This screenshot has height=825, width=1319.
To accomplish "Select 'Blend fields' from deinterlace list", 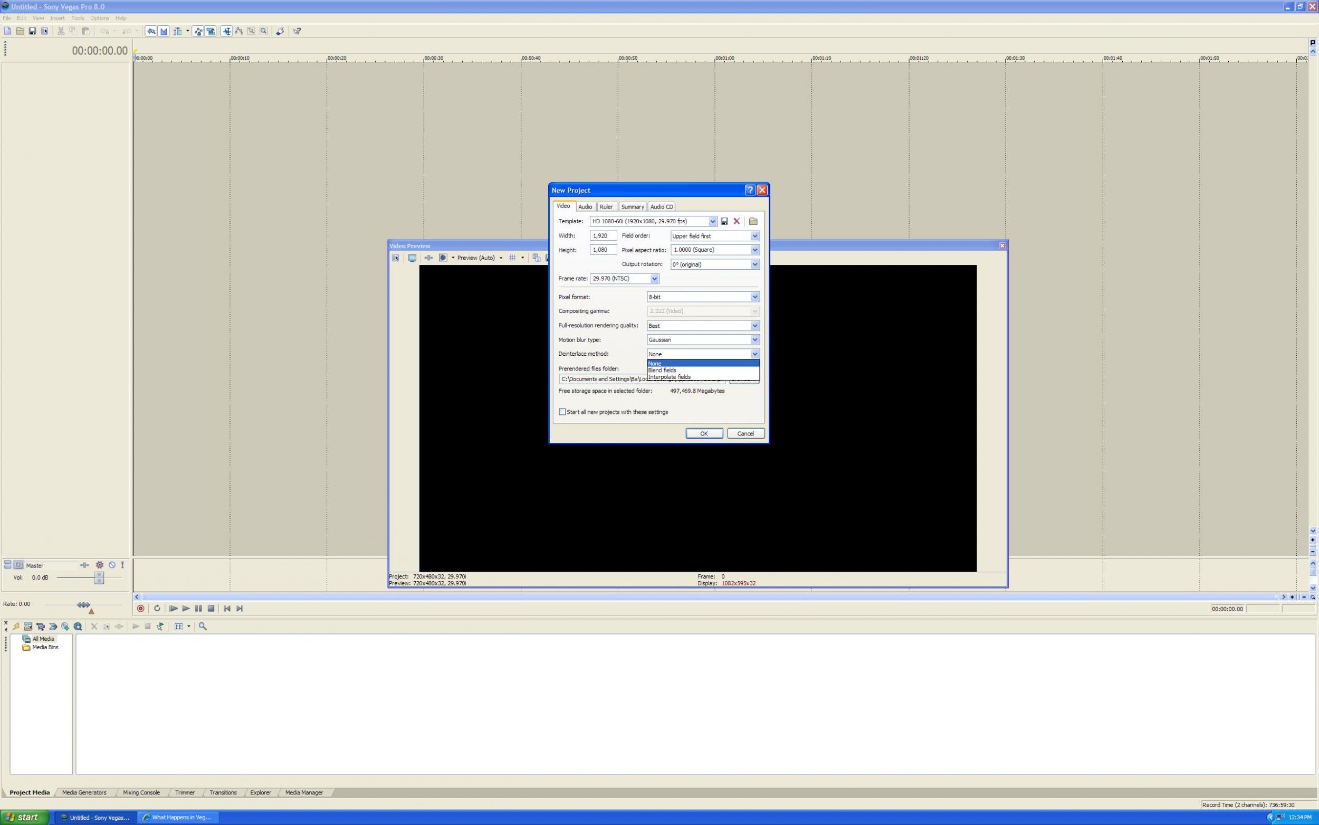I will coord(663,370).
